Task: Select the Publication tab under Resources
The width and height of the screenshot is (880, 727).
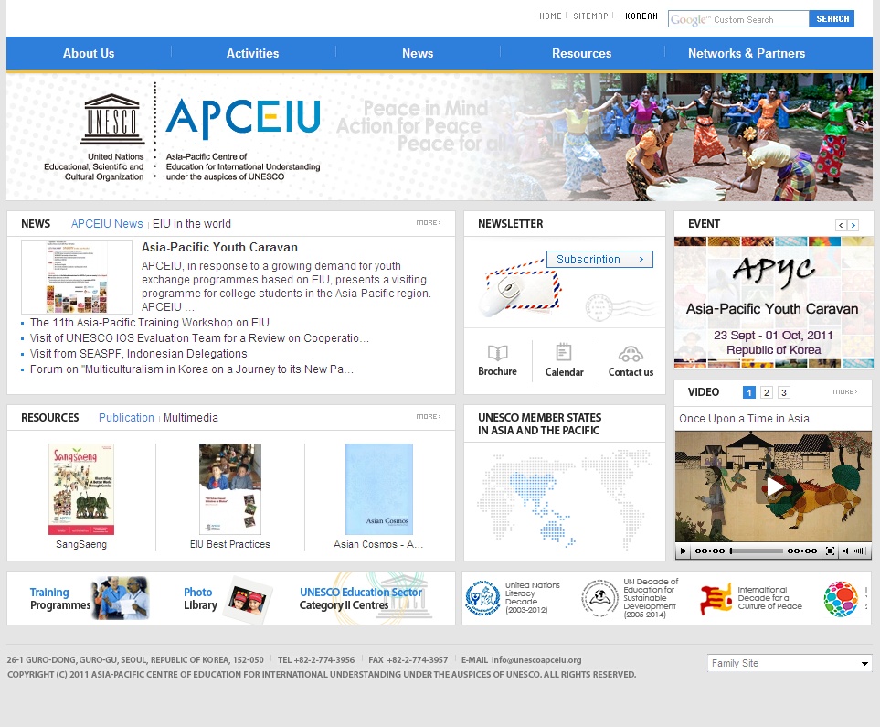Action: click(126, 417)
